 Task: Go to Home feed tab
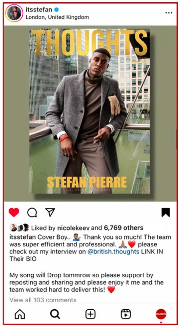click(20, 314)
